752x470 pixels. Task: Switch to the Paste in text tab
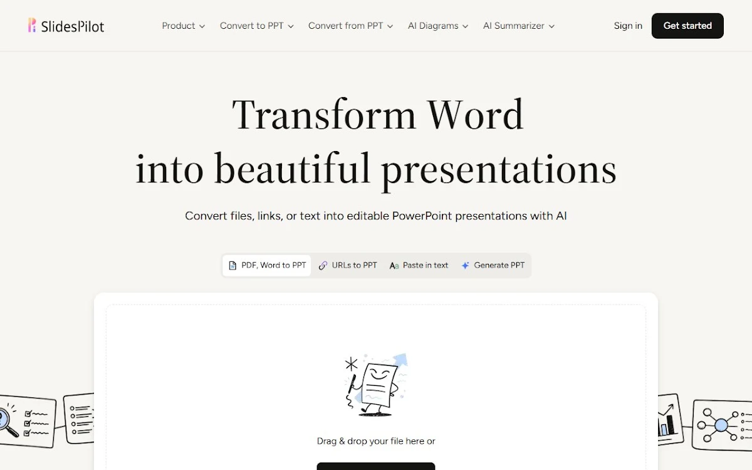419,265
